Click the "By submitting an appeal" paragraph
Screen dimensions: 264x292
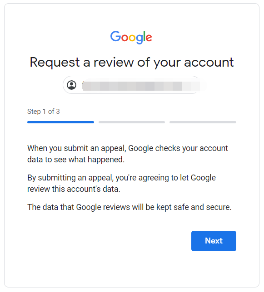121,183
